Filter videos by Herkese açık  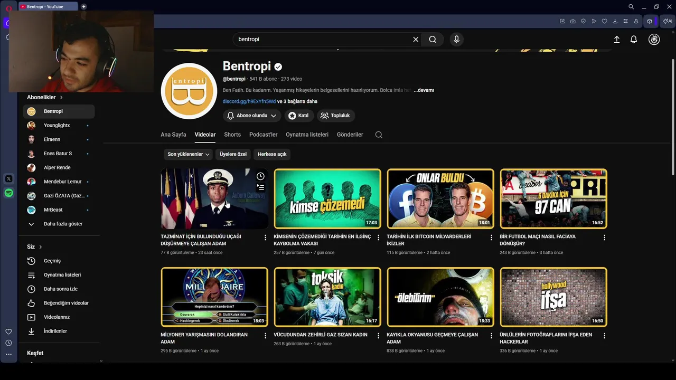coord(272,154)
